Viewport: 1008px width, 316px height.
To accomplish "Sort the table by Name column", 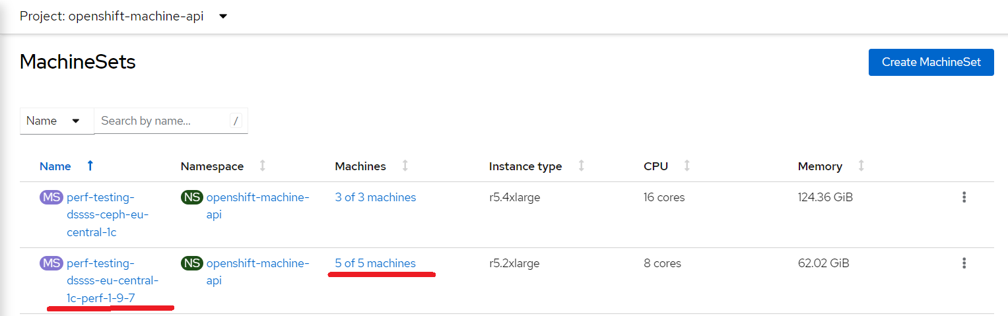I will 55,166.
